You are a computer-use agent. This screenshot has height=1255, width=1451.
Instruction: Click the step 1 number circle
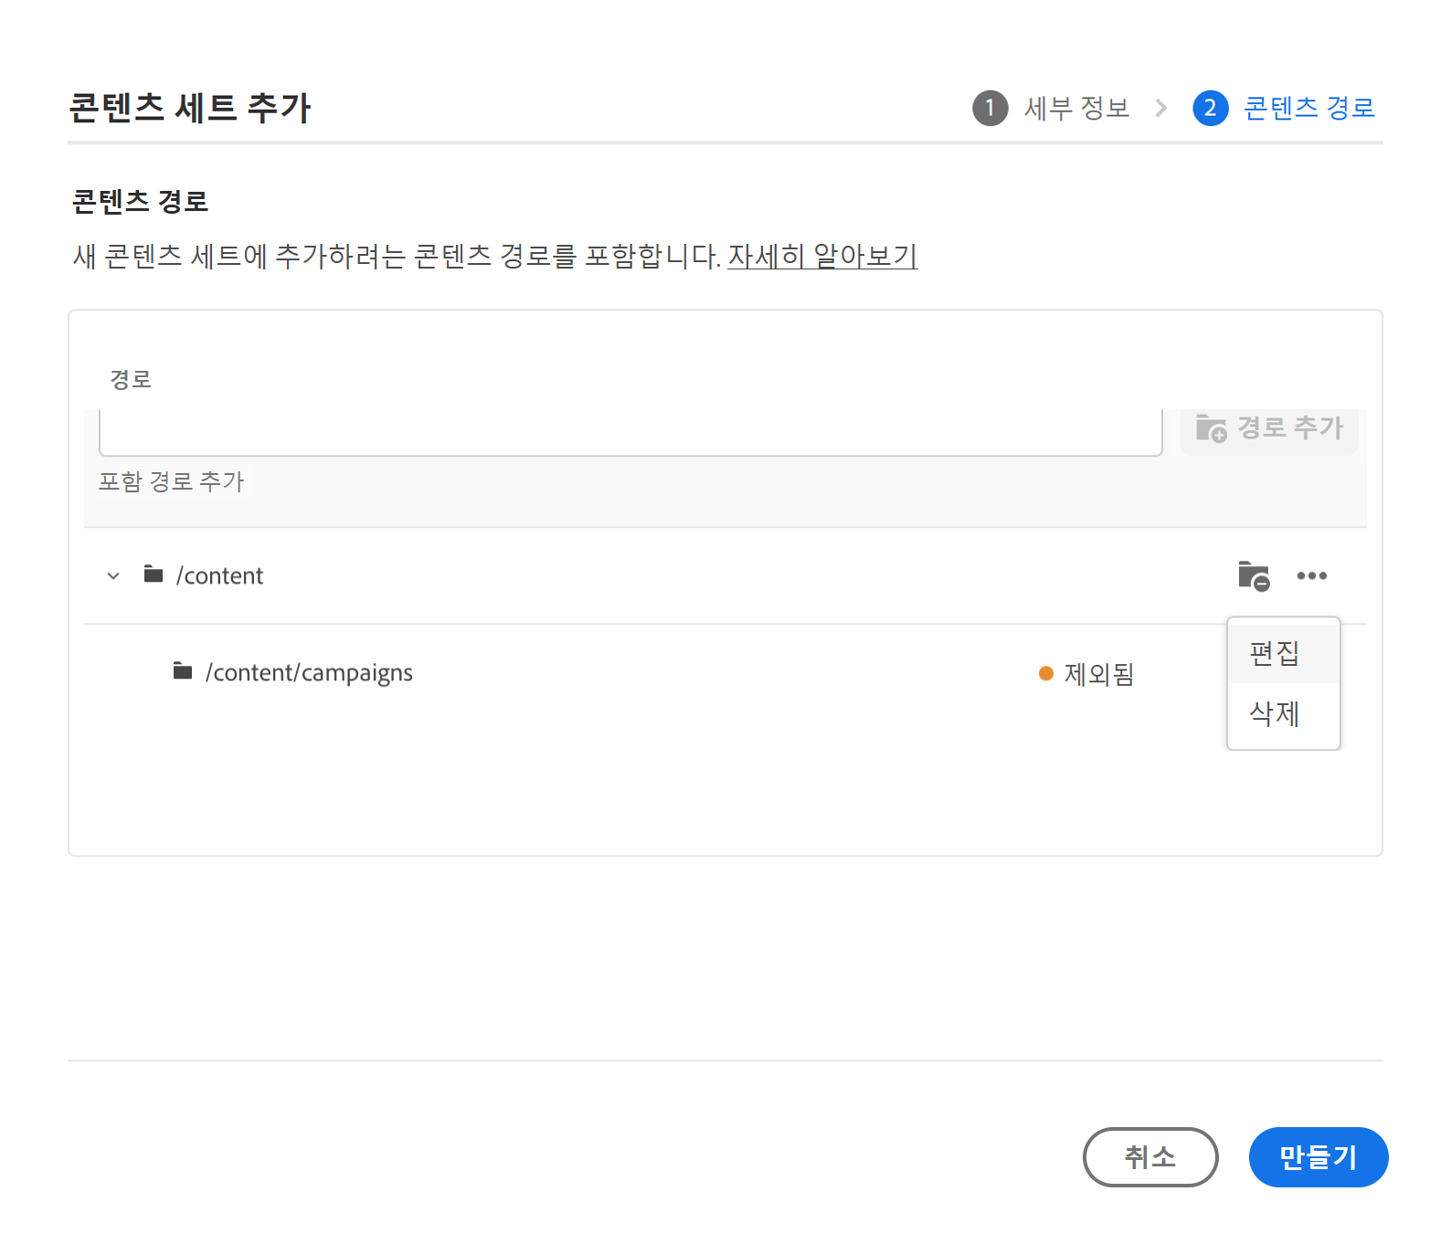pos(990,108)
